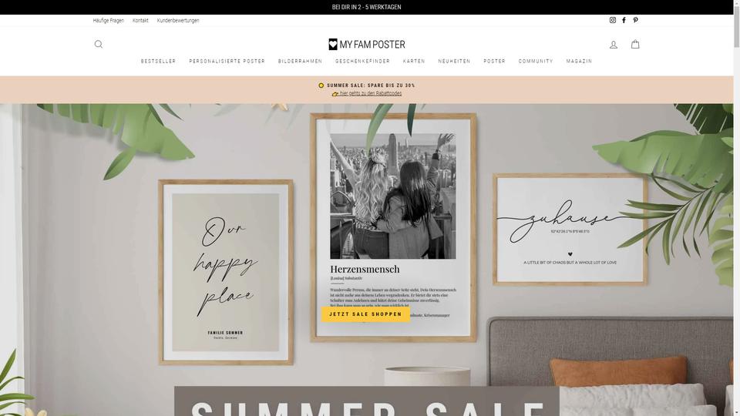Open the Bilderrahmen menu item

coord(300,62)
